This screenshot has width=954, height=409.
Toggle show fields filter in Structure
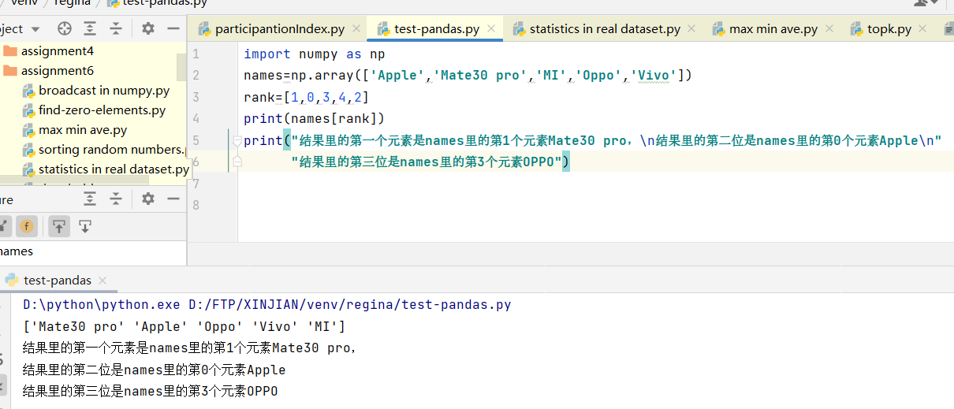(x=27, y=227)
